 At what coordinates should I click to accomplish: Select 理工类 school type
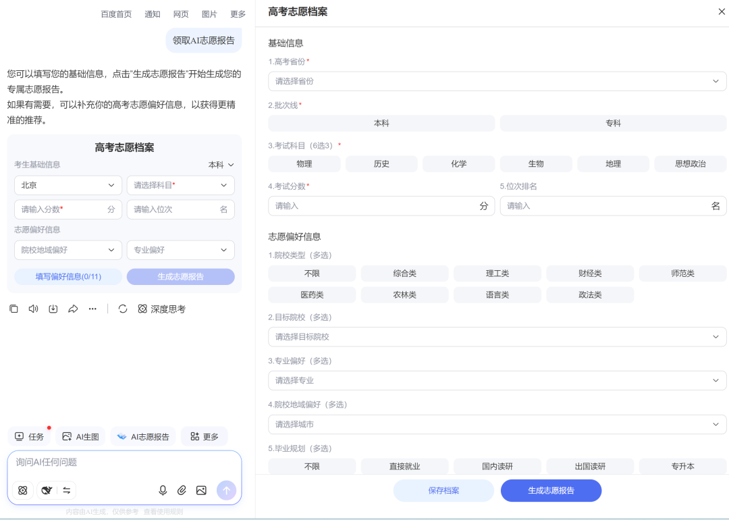point(497,274)
